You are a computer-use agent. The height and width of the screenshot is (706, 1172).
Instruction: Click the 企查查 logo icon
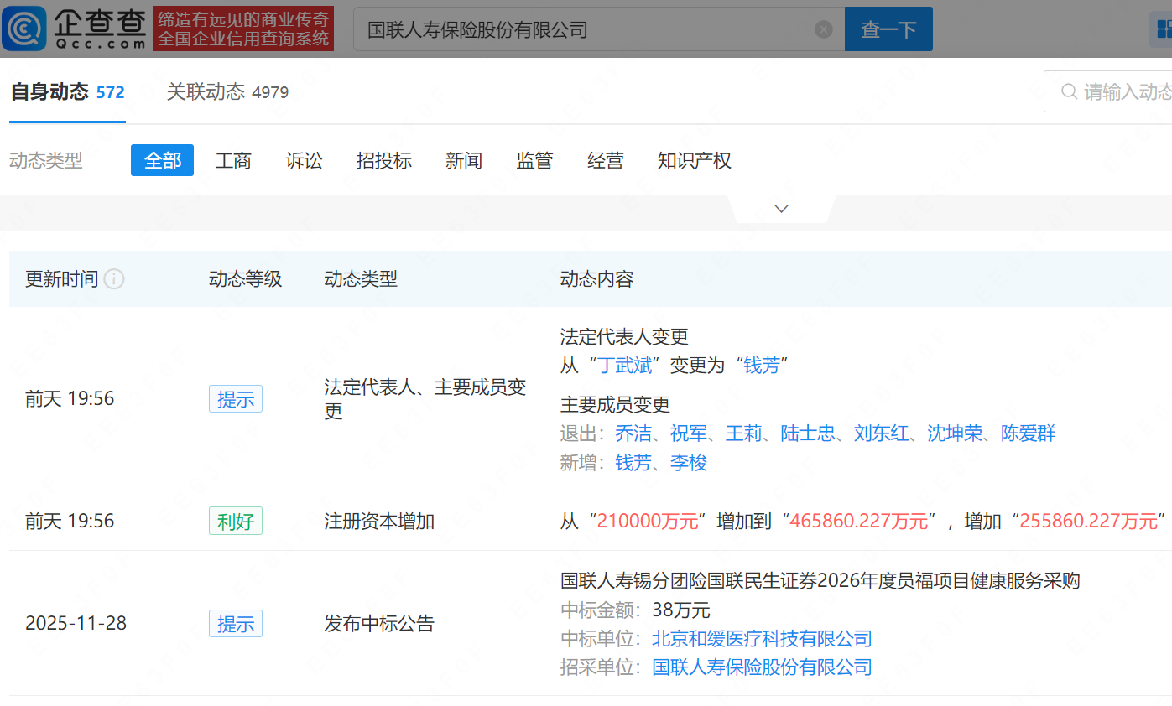[x=25, y=29]
